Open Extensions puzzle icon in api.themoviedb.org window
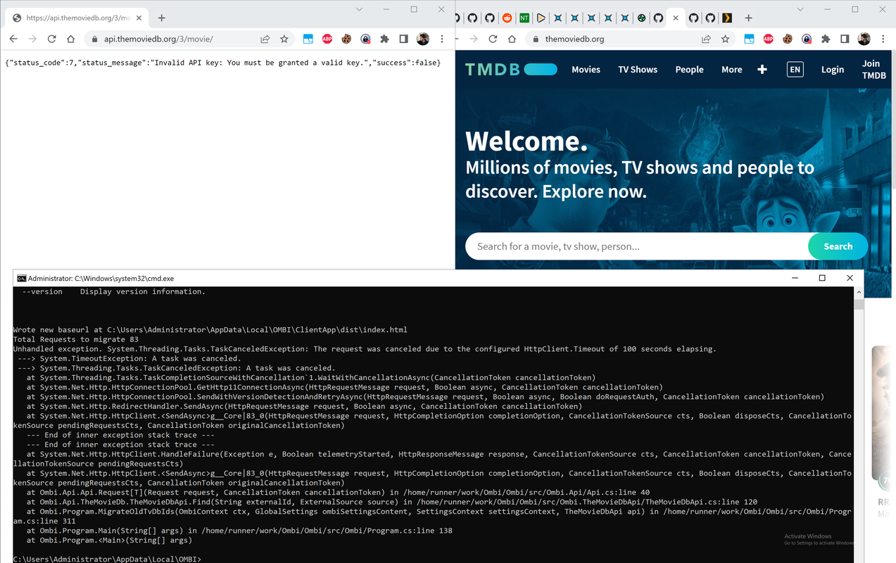Image resolution: width=896 pixels, height=563 pixels. click(384, 39)
